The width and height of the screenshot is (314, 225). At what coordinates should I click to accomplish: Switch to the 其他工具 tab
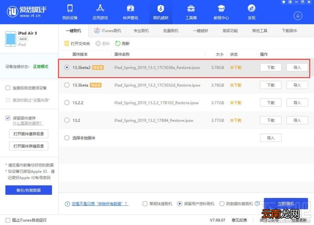pos(259,31)
